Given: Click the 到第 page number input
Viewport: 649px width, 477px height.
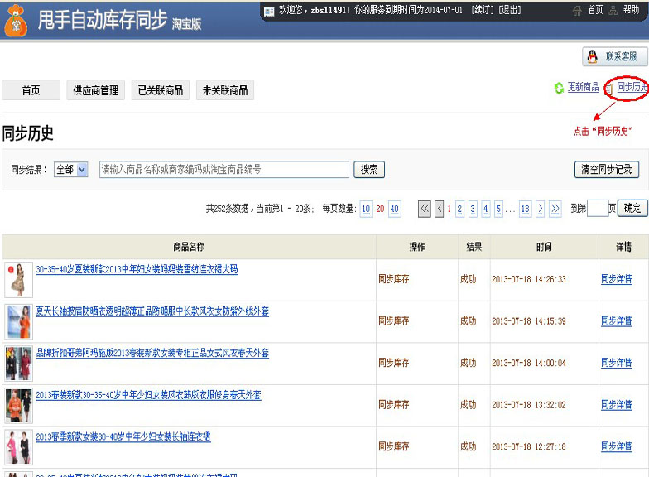Looking at the screenshot, I should tap(598, 209).
